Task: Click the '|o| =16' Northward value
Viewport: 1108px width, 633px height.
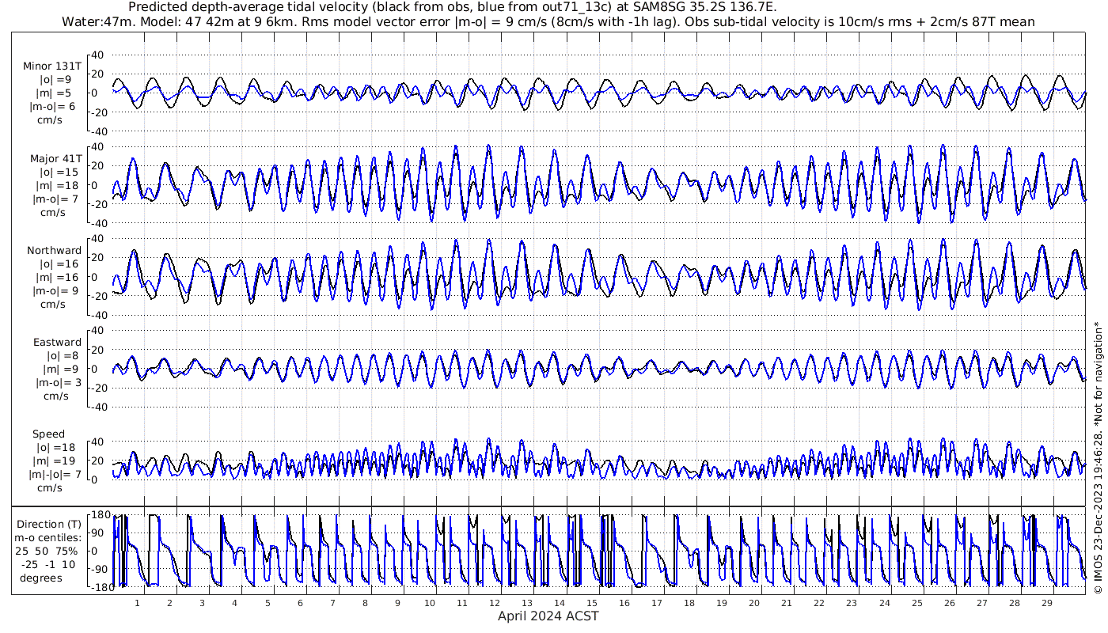Action: pyautogui.click(x=59, y=263)
